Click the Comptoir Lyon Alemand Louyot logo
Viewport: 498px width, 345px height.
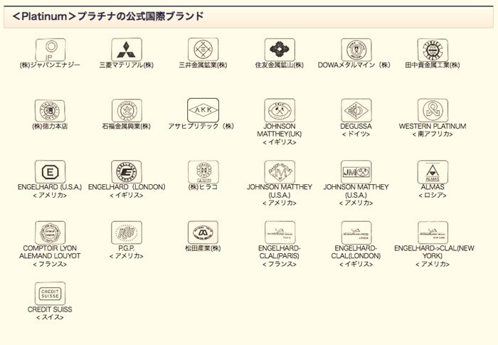click(x=51, y=233)
